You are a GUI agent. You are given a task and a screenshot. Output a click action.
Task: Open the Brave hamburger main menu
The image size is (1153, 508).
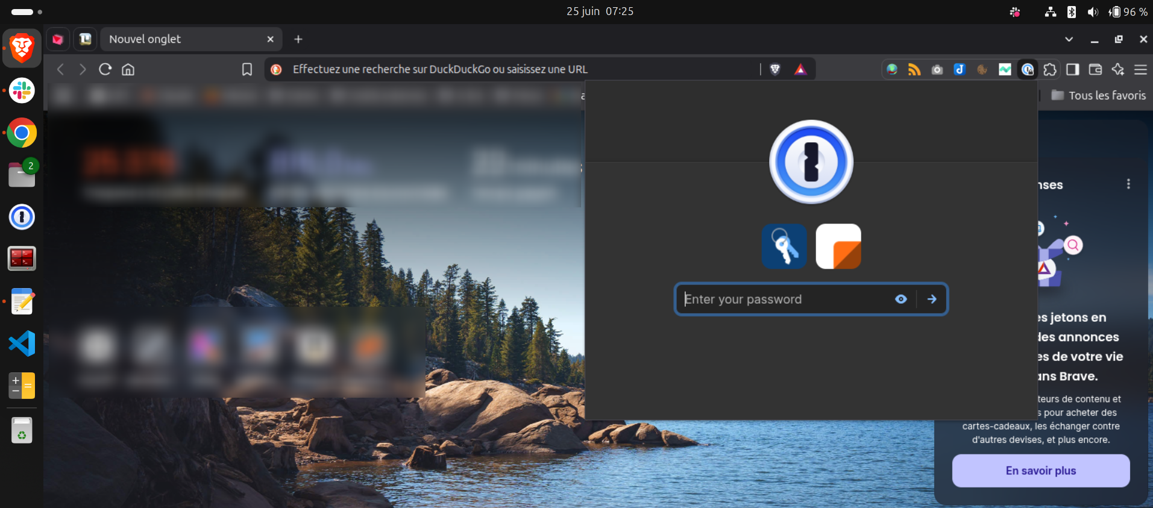pos(1140,69)
